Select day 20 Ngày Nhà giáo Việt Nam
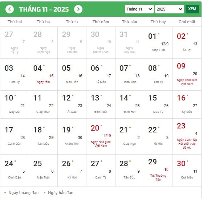This screenshot has height=201, width=203. (x=101, y=136)
